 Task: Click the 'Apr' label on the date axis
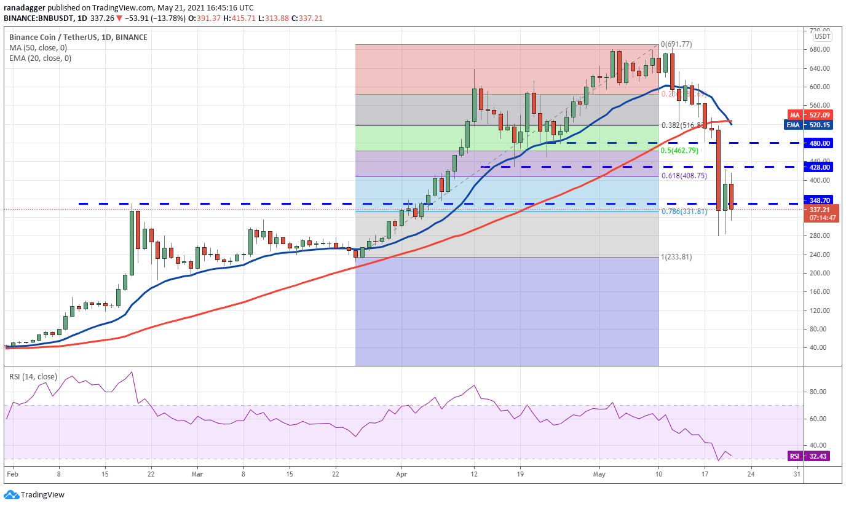tap(401, 475)
